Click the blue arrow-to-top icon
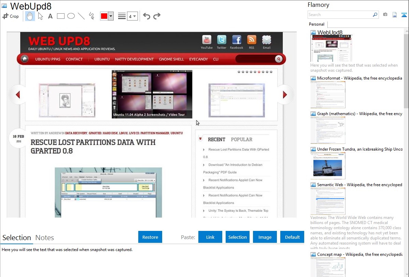 point(404,15)
